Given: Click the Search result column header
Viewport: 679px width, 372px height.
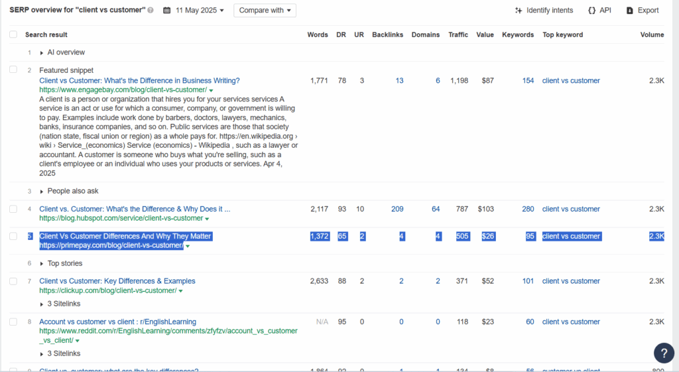Looking at the screenshot, I should 46,34.
